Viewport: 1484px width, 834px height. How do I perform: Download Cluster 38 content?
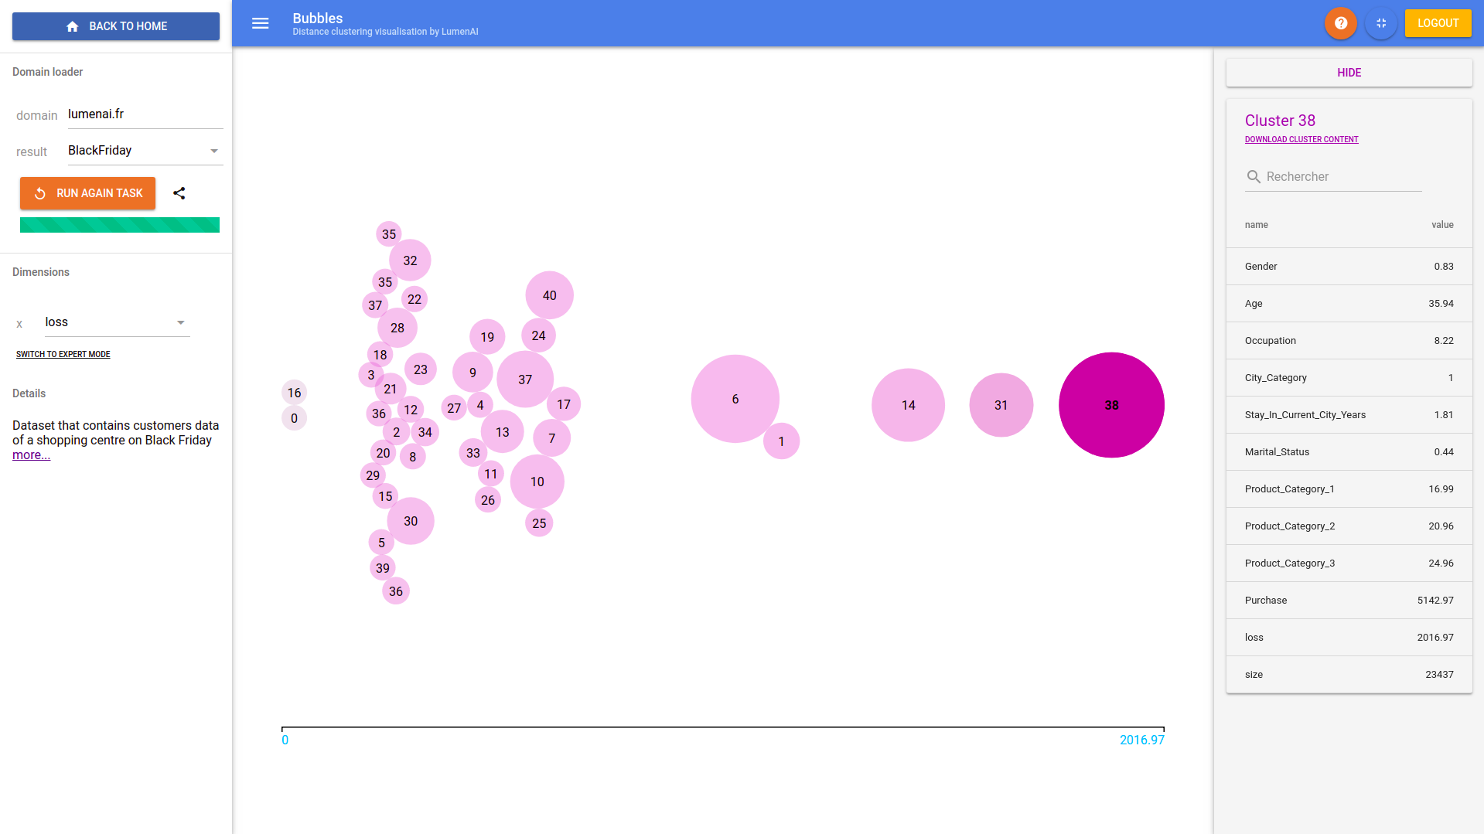(1301, 139)
